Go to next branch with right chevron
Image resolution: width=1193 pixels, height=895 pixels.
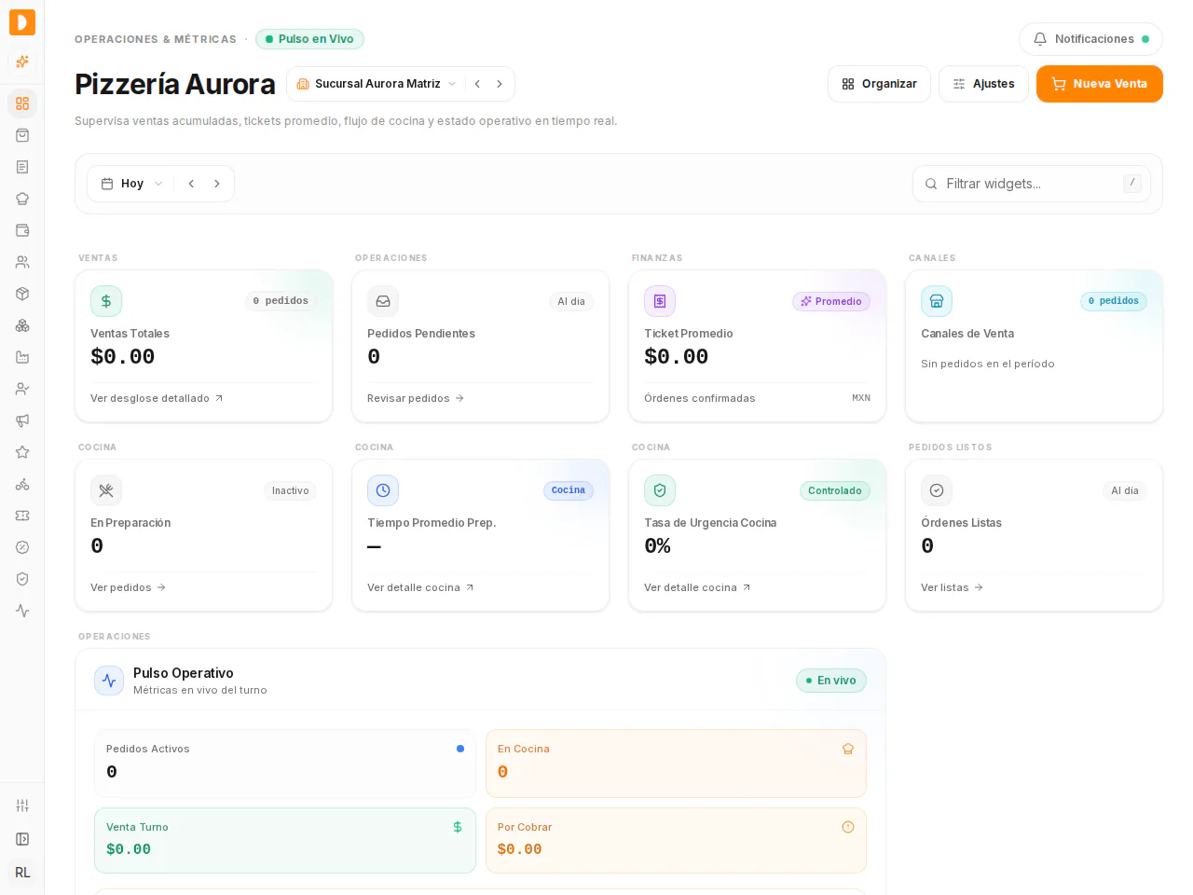500,84
